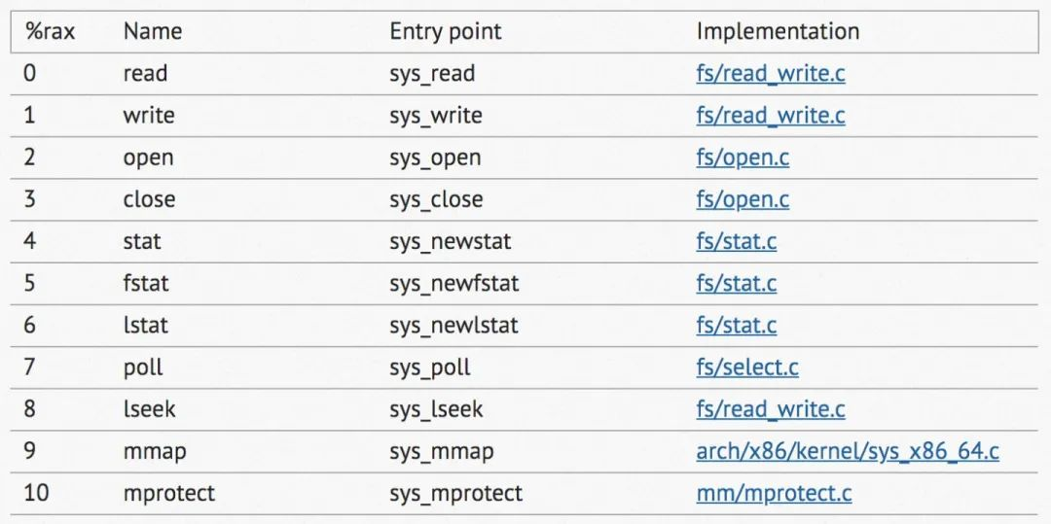This screenshot has width=1051, height=524.
Task: Open fs/read_write.c link in lseek row
Action: point(770,409)
